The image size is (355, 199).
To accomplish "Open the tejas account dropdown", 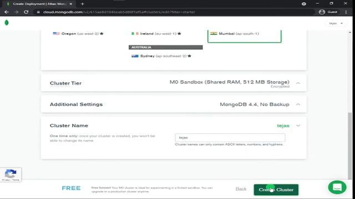I will 336,23.
